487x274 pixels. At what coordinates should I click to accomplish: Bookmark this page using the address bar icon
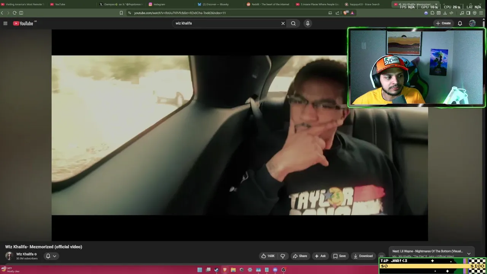[x=121, y=13]
